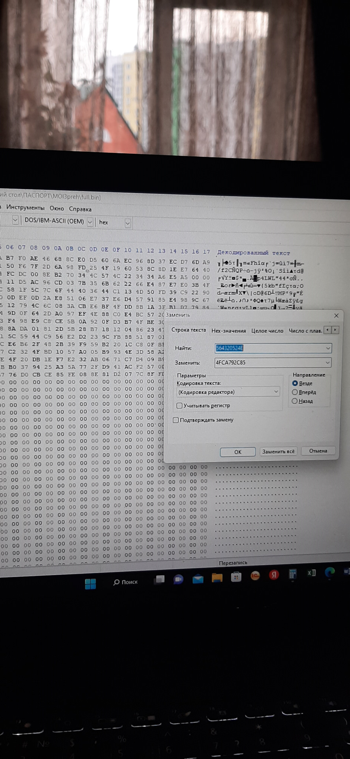Image resolution: width=350 pixels, height=759 pixels.
Task: Select the 'Вперёд' direction radio button
Action: click(295, 392)
